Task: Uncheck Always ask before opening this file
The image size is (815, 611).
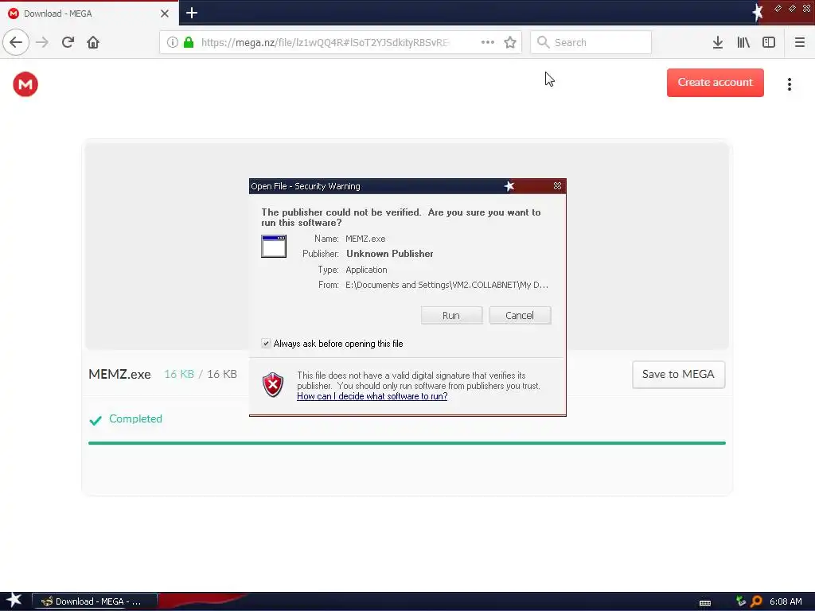Action: (266, 344)
